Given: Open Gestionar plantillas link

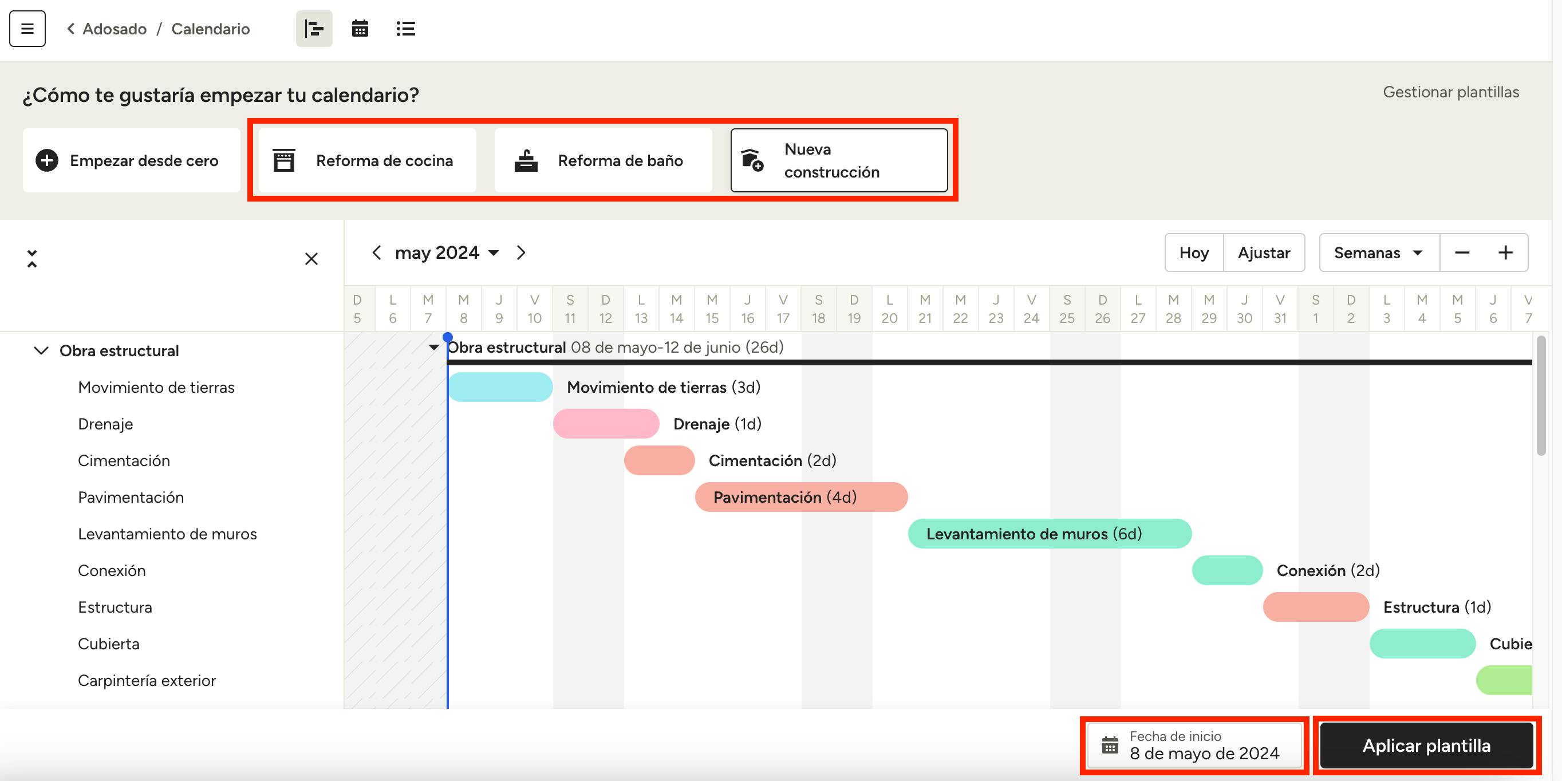Looking at the screenshot, I should 1450,92.
